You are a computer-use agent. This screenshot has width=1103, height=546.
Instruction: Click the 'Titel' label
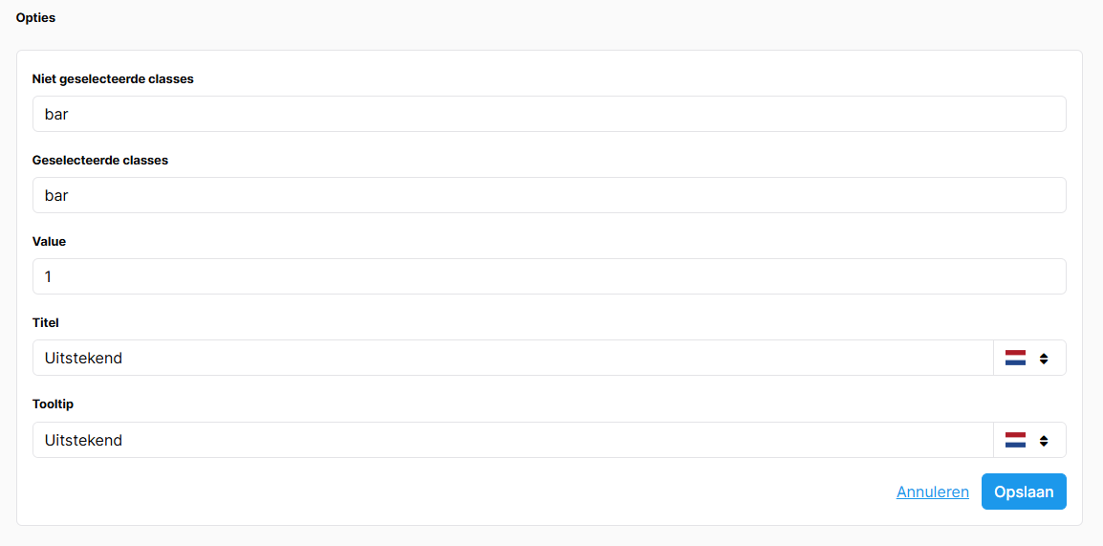tap(46, 323)
